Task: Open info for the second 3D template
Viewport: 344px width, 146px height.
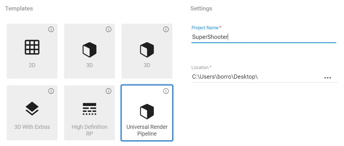Action: click(x=166, y=29)
